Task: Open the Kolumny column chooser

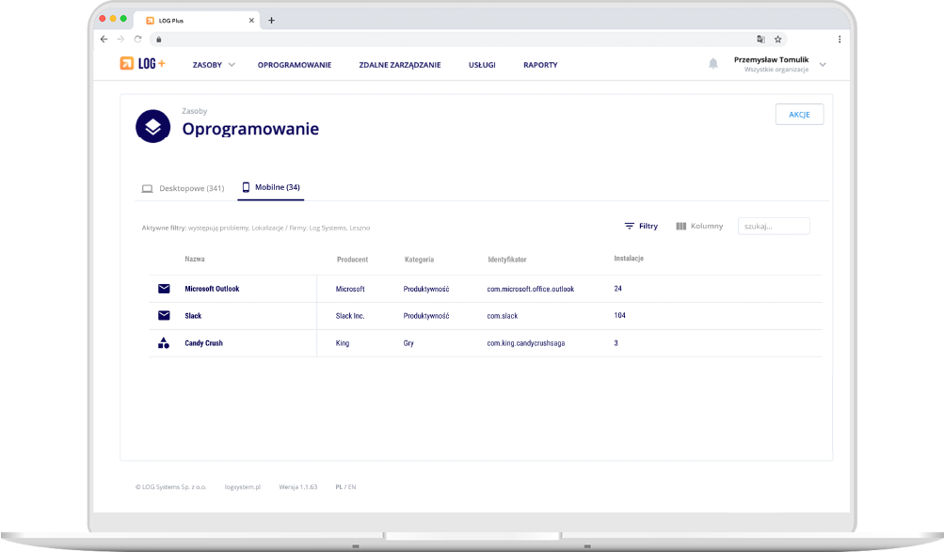Action: pyautogui.click(x=699, y=226)
